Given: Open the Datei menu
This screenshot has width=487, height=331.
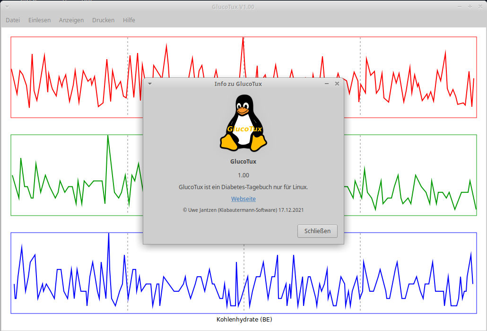Looking at the screenshot, I should coord(13,20).
